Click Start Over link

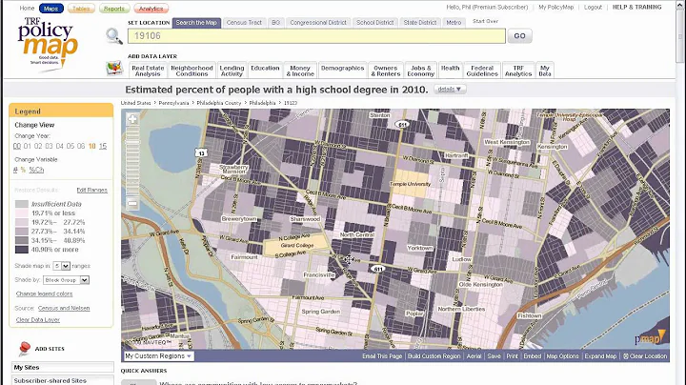[485, 21]
